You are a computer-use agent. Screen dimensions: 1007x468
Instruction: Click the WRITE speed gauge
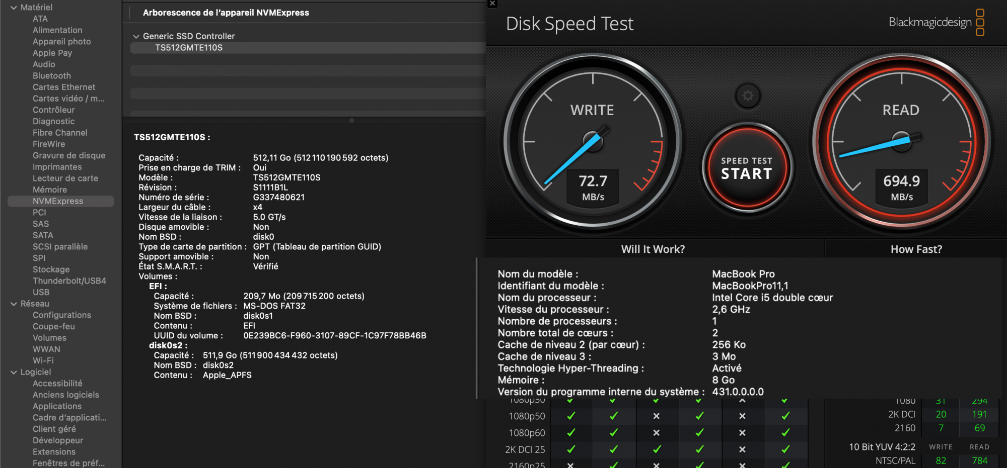coord(593,141)
